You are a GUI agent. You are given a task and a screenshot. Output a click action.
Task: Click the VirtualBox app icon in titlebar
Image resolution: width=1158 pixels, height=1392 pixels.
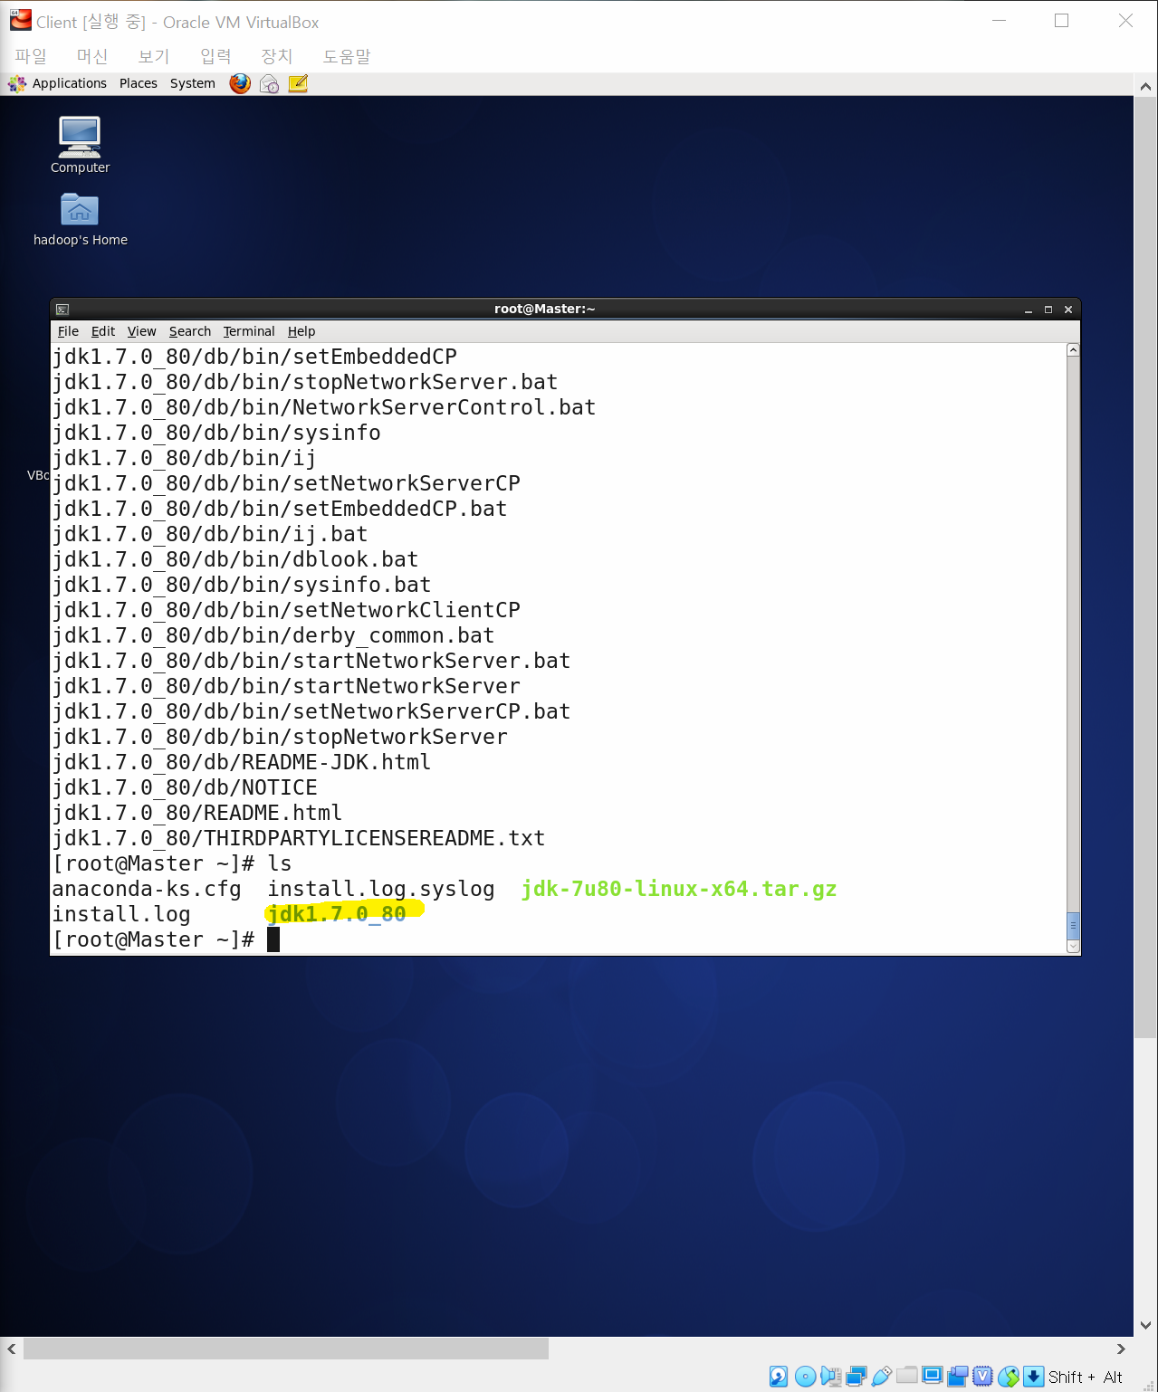click(21, 20)
